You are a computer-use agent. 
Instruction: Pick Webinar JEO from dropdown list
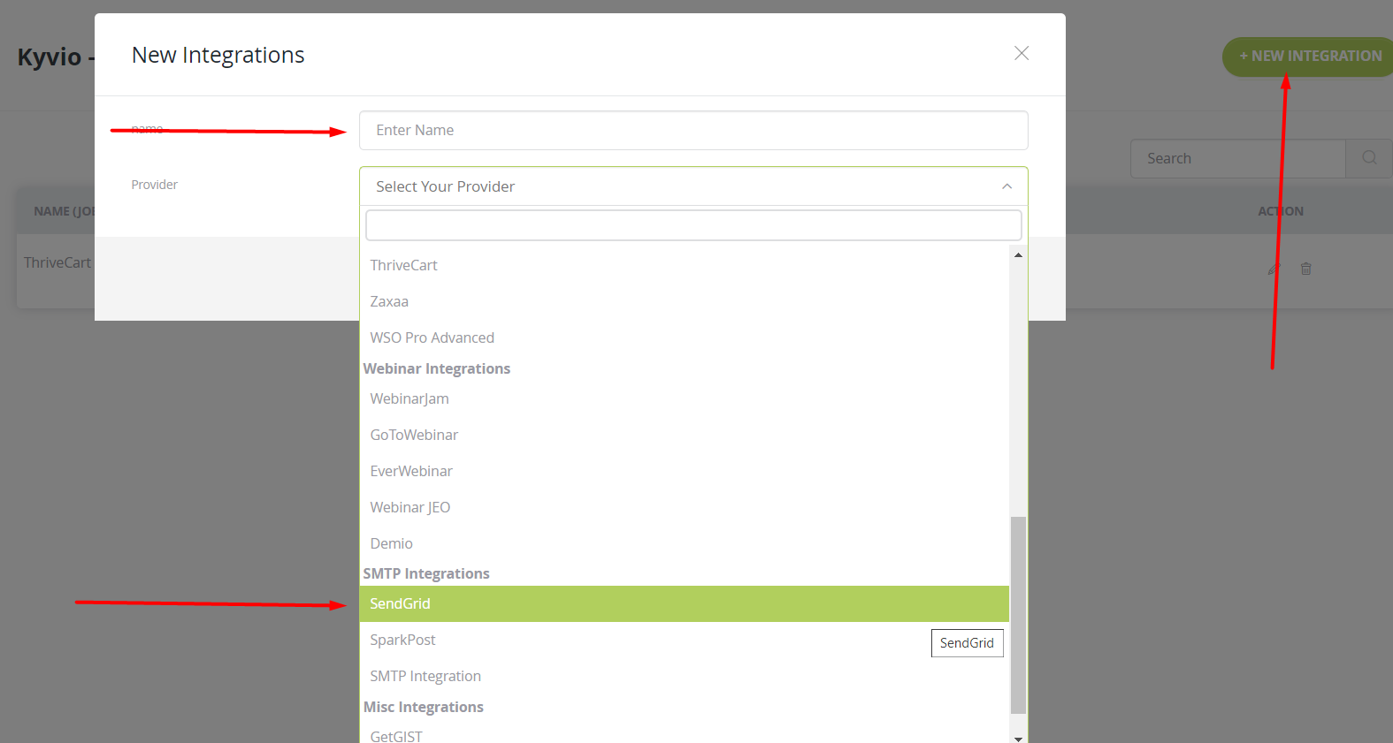pos(685,507)
